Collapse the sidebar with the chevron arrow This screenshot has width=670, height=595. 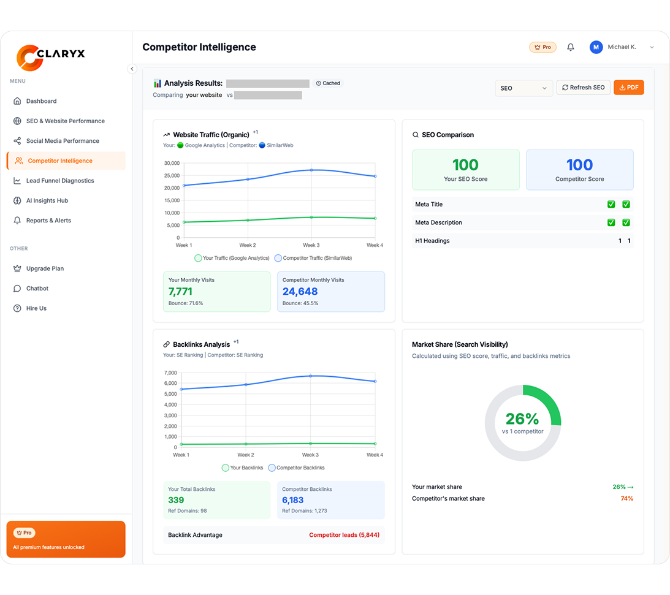(x=132, y=69)
